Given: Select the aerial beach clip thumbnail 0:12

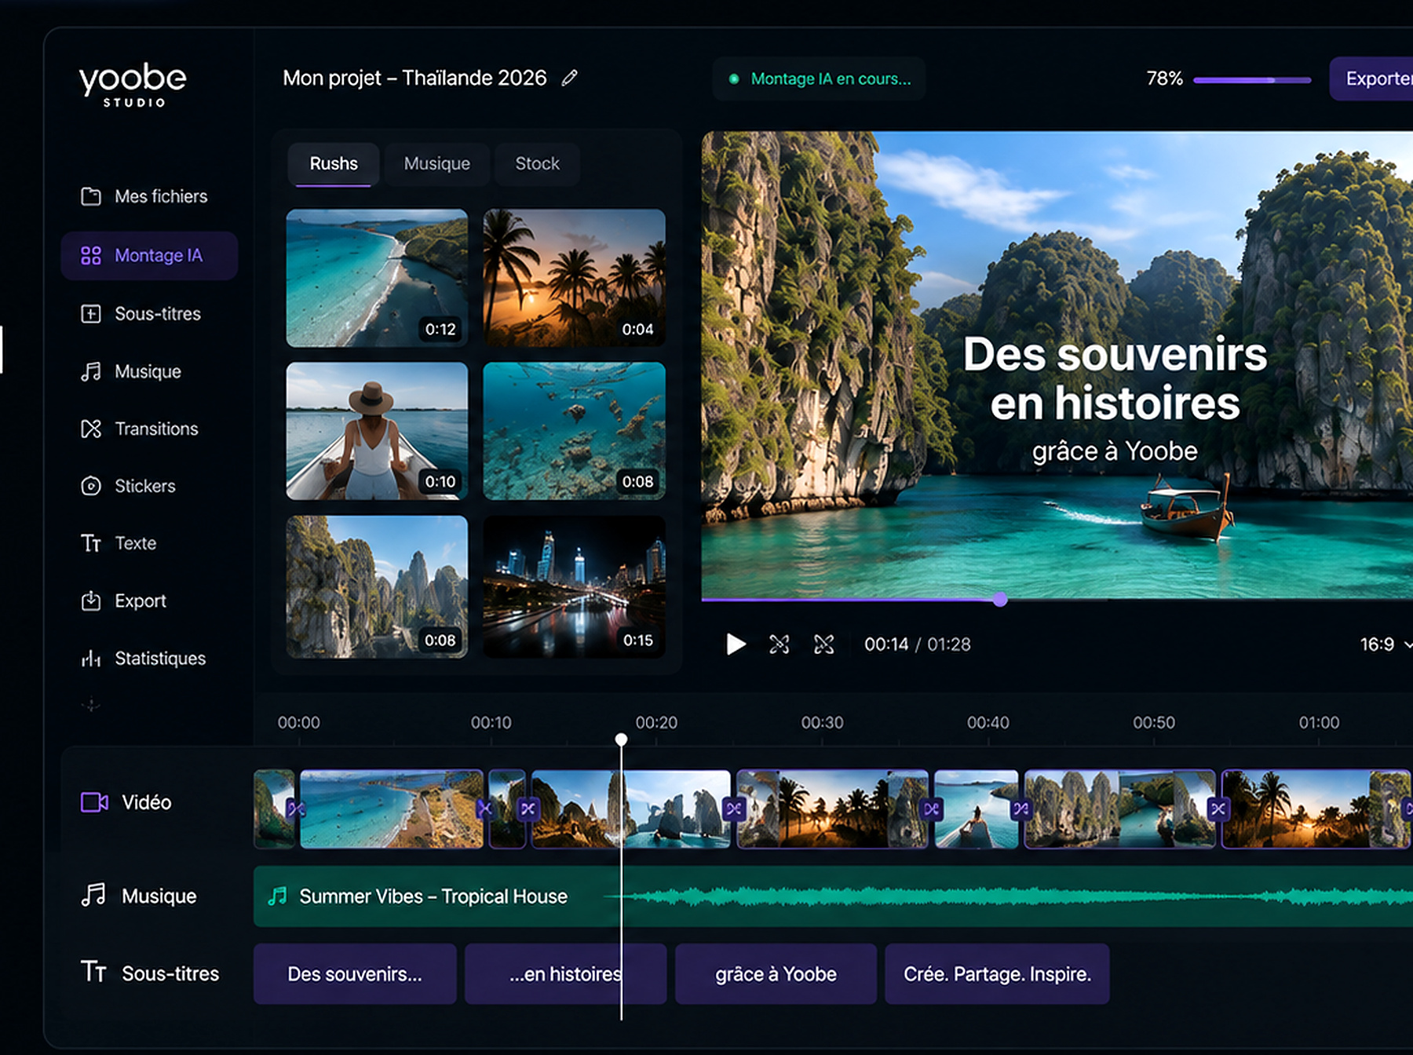Looking at the screenshot, I should (377, 278).
